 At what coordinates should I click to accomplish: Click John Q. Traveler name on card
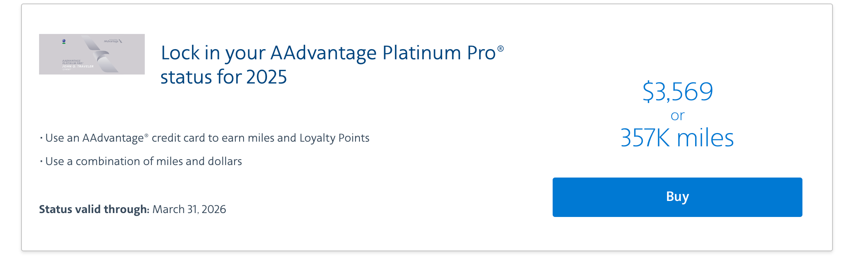click(78, 67)
